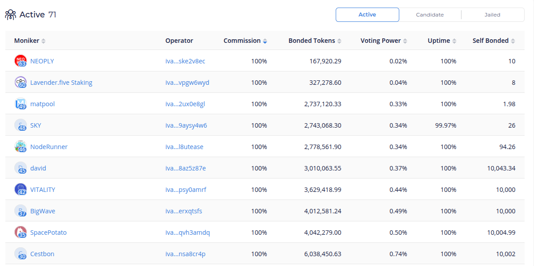
Task: Sort by Bonded Tokens column arrows
Action: point(339,41)
